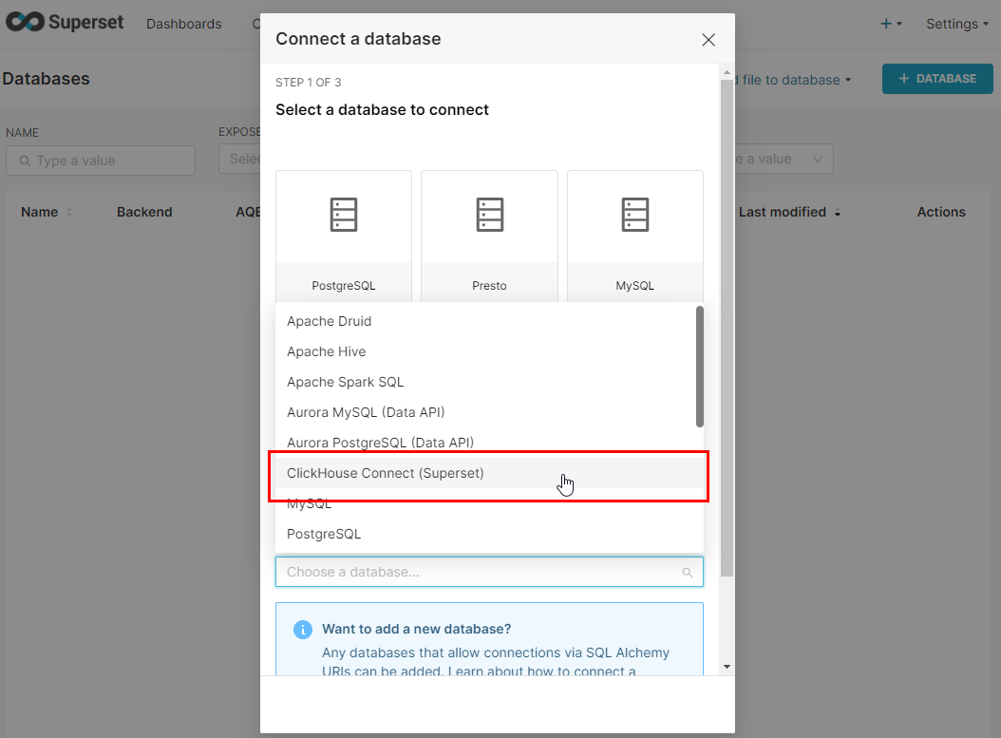Click the blue info icon
The image size is (1001, 738).
pos(303,630)
